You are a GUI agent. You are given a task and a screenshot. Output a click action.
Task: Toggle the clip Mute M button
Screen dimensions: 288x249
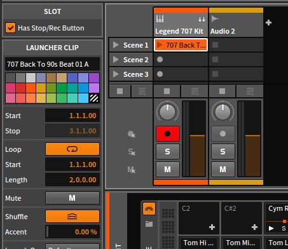[x=72, y=198]
